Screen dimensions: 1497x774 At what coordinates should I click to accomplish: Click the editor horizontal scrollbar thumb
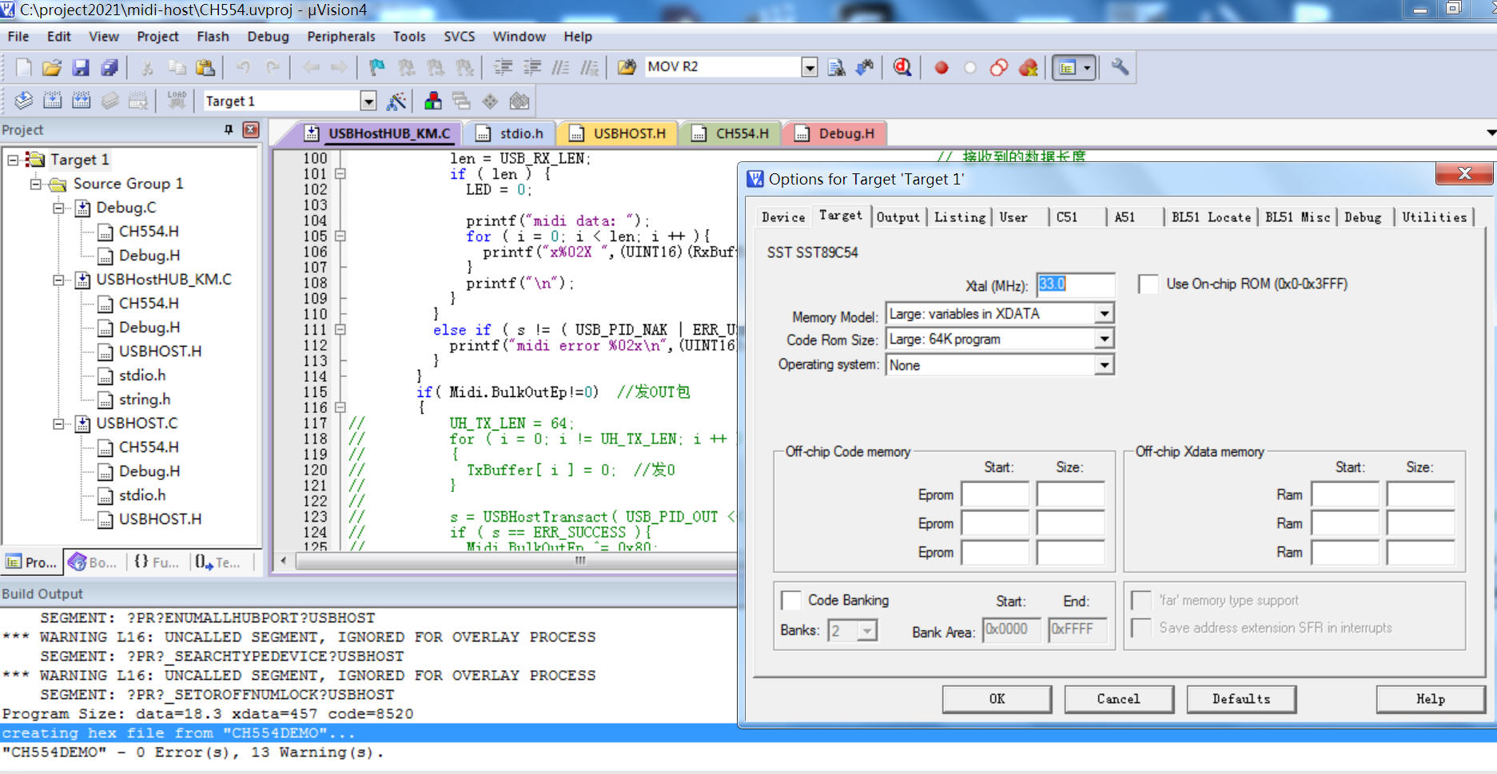tap(579, 561)
